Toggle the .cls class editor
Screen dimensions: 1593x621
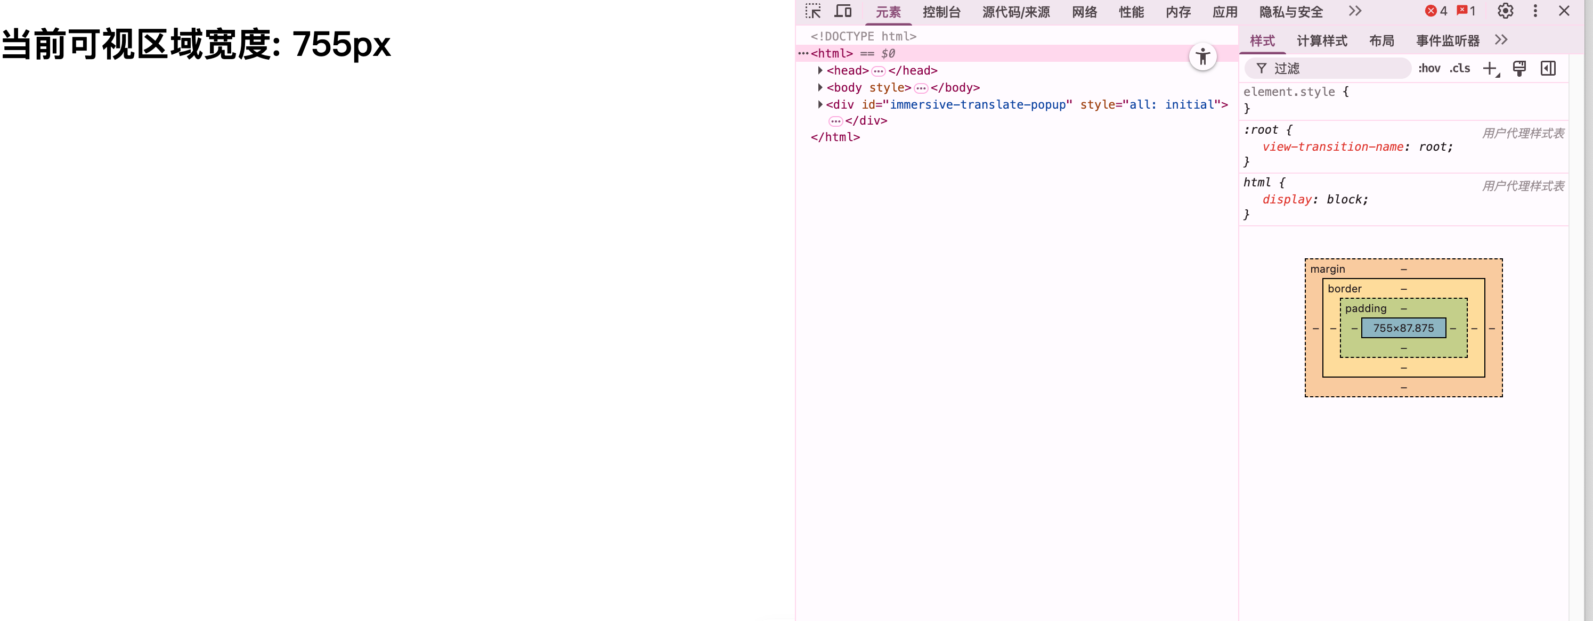[1459, 69]
